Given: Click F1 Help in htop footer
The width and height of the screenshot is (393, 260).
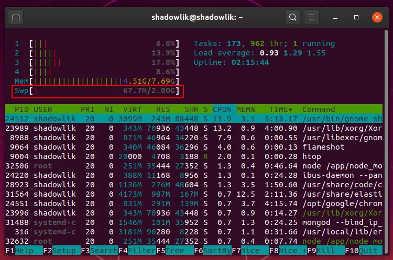Looking at the screenshot, I should [24, 251].
